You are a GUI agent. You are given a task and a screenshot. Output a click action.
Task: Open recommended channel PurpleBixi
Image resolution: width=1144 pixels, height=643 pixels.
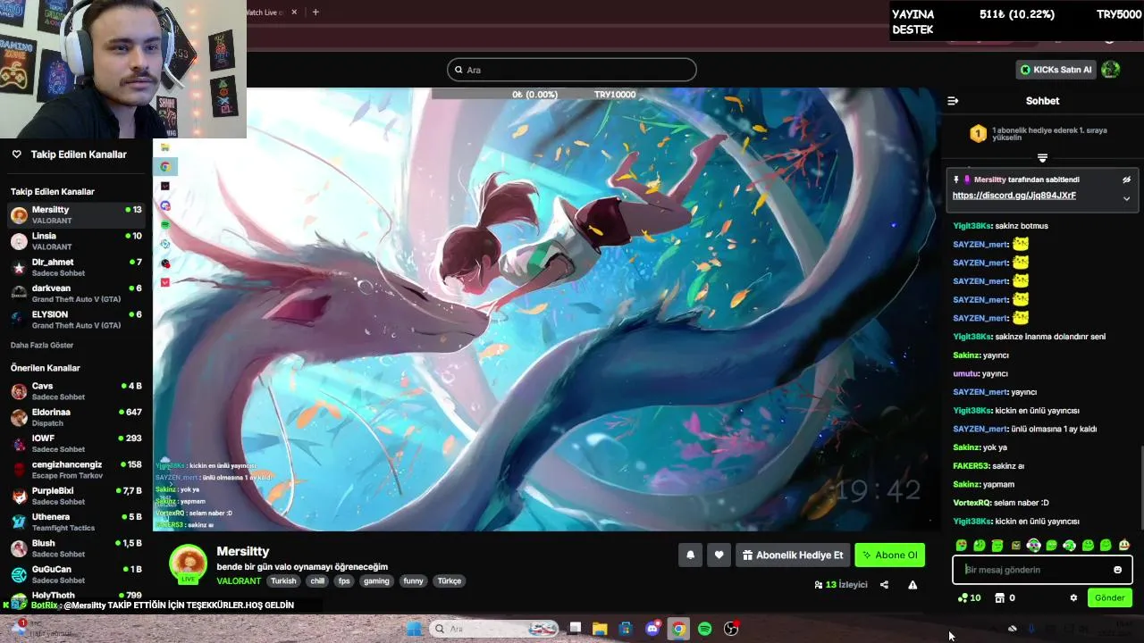coord(76,496)
